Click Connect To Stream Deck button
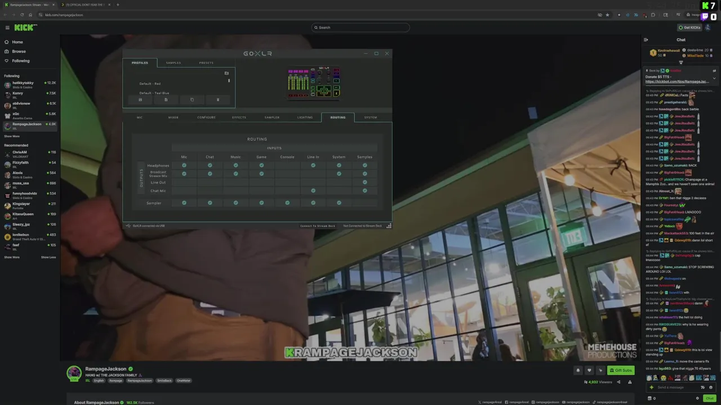 [318, 226]
